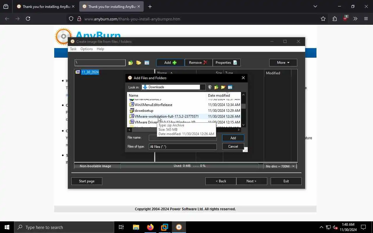Click the go-back icon in Add Files dialog

[x=210, y=87]
